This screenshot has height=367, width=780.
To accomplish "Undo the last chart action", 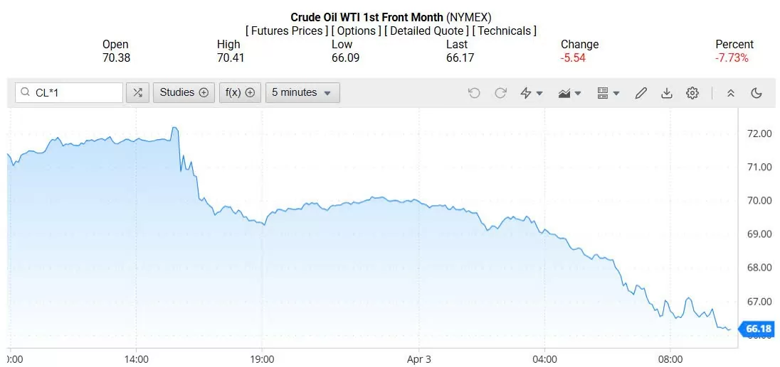I will tap(474, 93).
